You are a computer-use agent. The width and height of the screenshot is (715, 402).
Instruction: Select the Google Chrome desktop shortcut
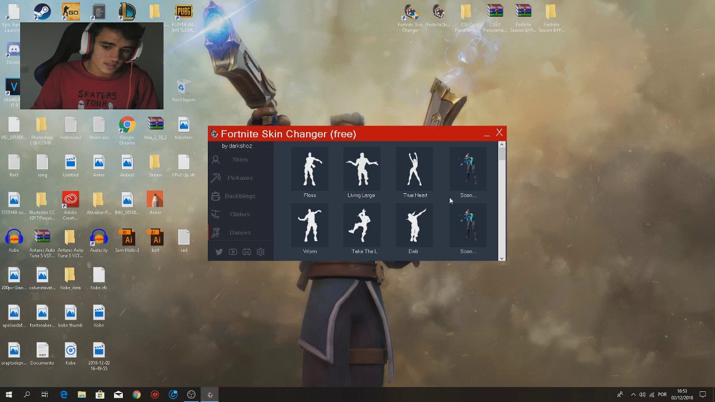[127, 131]
